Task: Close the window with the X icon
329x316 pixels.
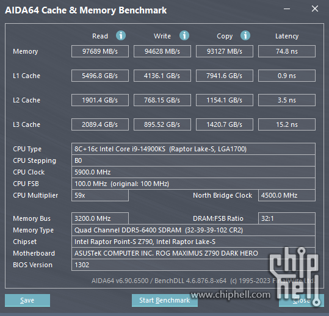Action: click(x=315, y=9)
